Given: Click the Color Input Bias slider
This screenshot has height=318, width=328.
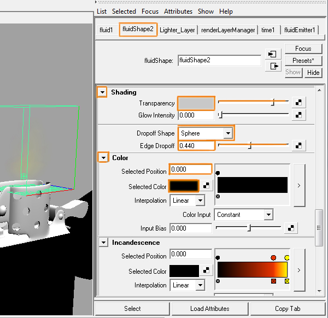Looking at the screenshot, I should (x=249, y=228).
